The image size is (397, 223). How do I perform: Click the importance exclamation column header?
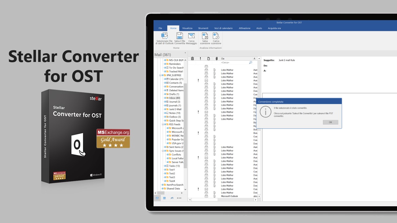(200, 59)
